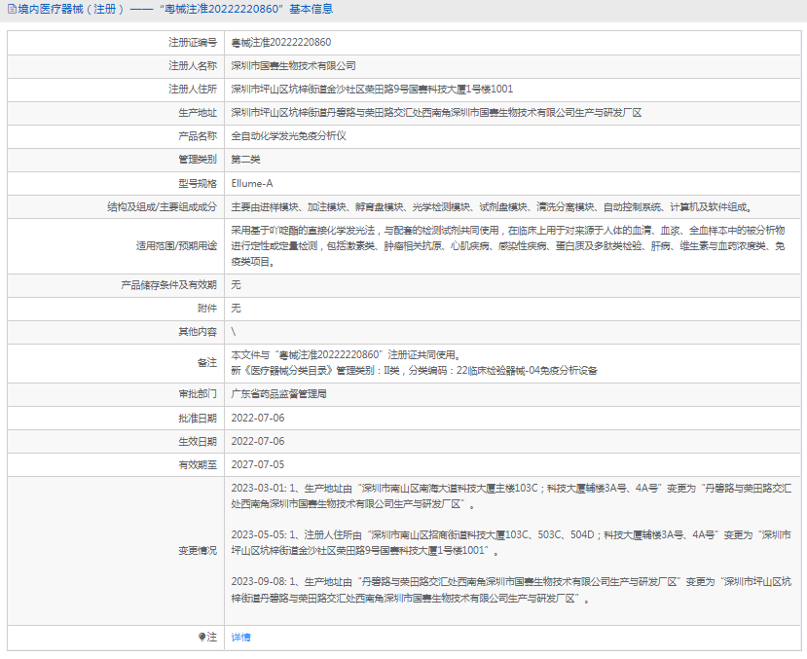Click the 2023-05-05 change record entry
This screenshot has height=659, width=807.
(511, 543)
